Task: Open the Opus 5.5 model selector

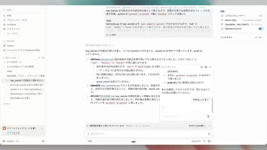Action: coord(196,141)
